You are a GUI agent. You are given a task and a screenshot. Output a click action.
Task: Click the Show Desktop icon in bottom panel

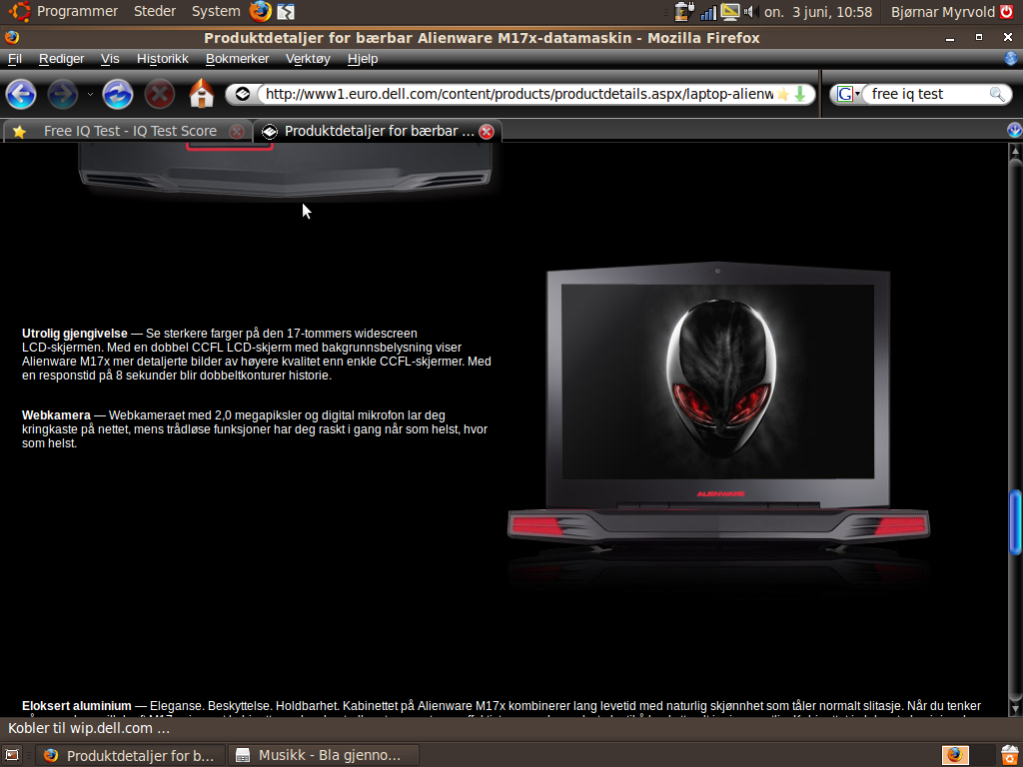(12, 755)
